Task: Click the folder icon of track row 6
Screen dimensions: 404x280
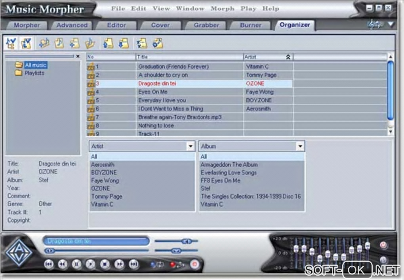Action: pos(91,109)
